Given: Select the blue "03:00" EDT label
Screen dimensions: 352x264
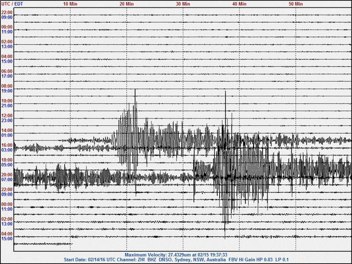Looking at the screenshot, I should point(7,150).
